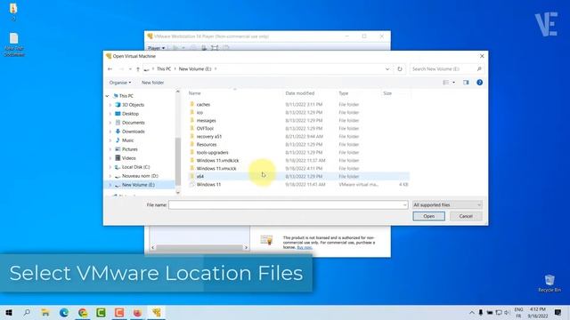Click This PC in the address breadcrumb
570x320 pixels.
tap(164, 69)
